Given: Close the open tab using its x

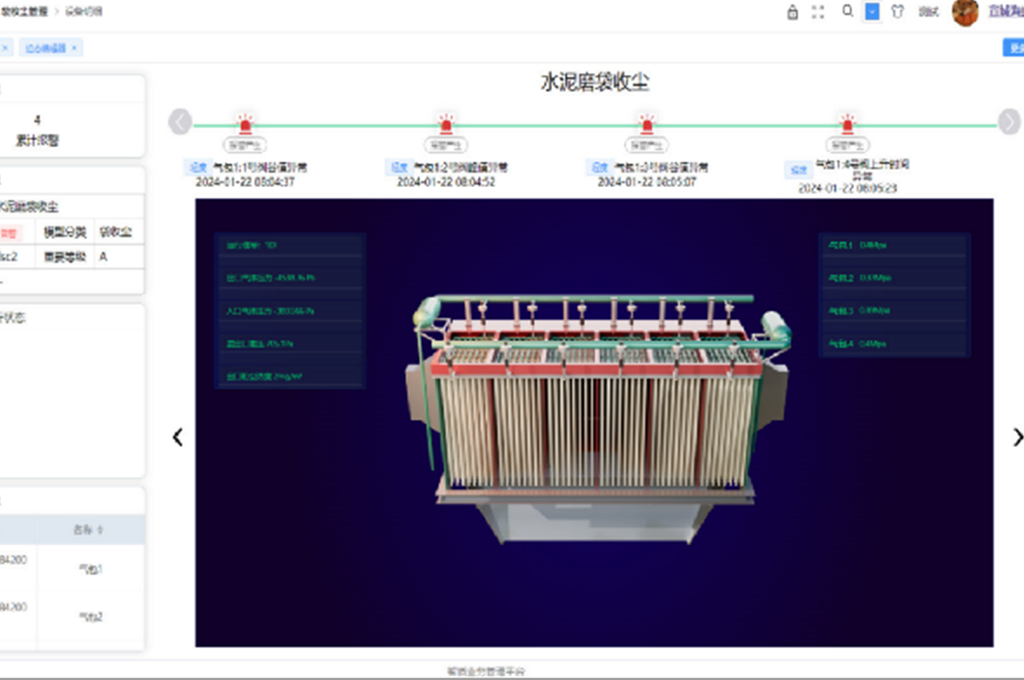Looking at the screenshot, I should coord(74,48).
